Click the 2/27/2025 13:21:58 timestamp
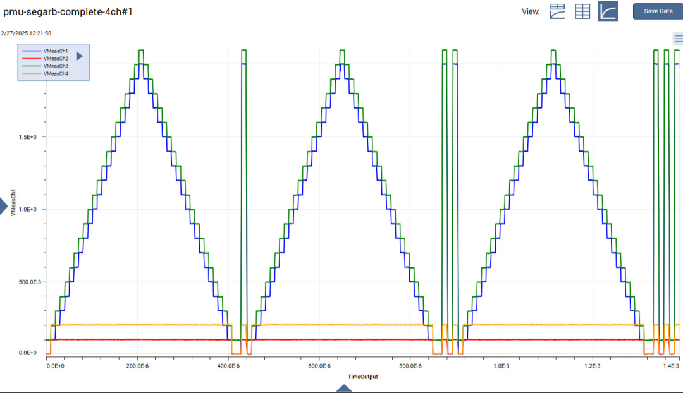 pyautogui.click(x=26, y=33)
